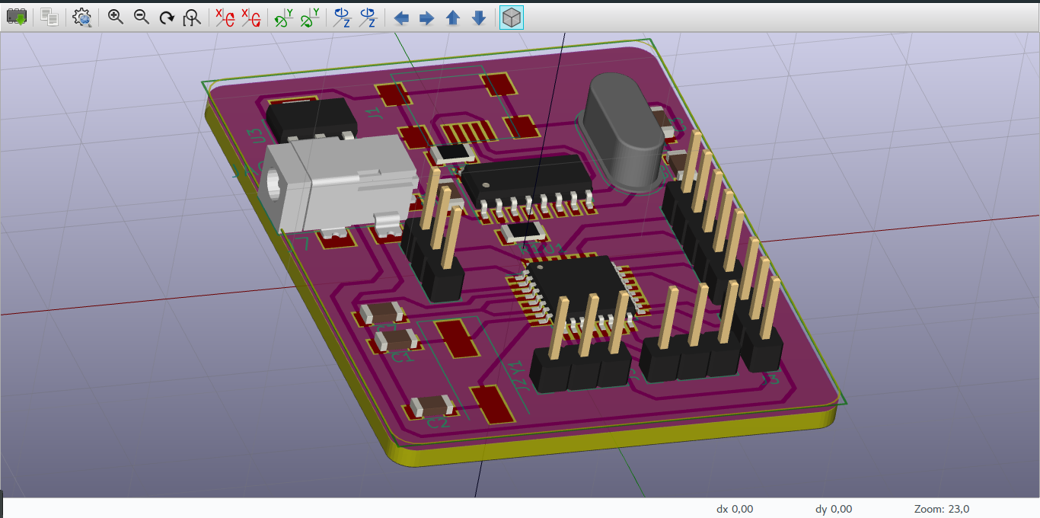Zoom out from the board
The width and height of the screenshot is (1040, 518).
pyautogui.click(x=141, y=17)
